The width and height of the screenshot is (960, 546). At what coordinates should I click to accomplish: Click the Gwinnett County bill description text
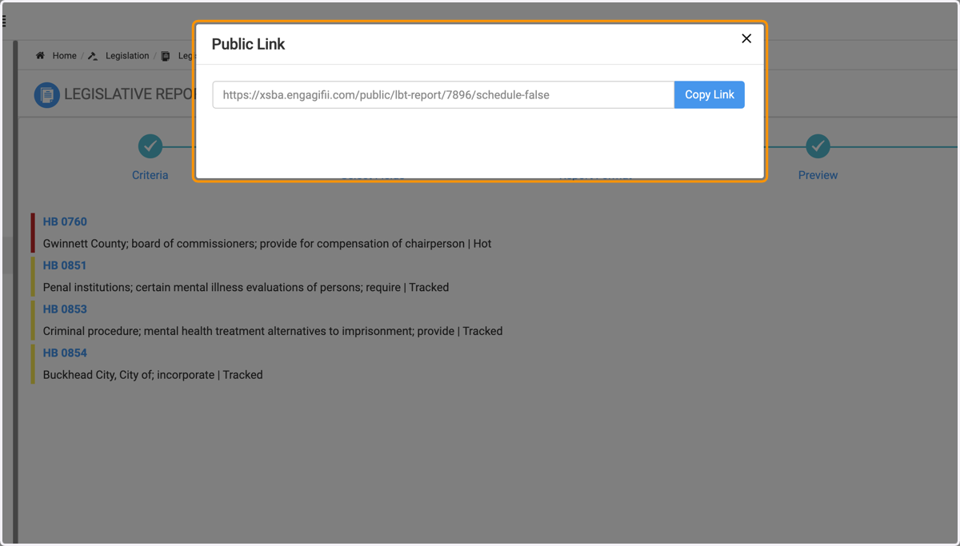267,243
